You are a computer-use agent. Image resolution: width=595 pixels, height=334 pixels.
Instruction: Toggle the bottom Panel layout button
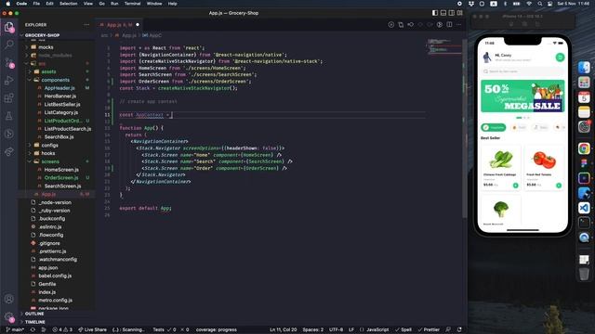(x=443, y=13)
